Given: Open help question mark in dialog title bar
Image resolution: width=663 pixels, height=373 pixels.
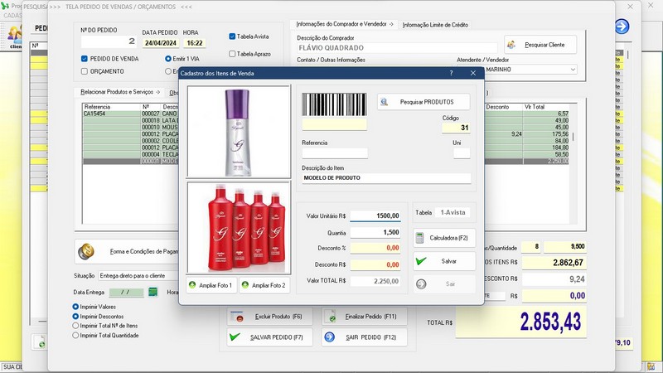Looking at the screenshot, I should coord(451,73).
